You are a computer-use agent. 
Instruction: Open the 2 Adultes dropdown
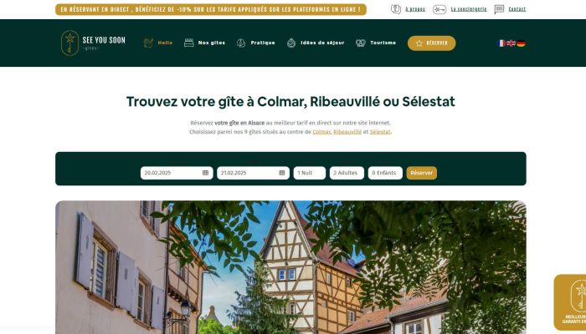[x=347, y=173]
